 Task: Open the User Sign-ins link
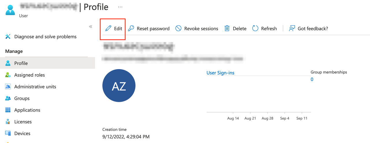[x=220, y=73]
